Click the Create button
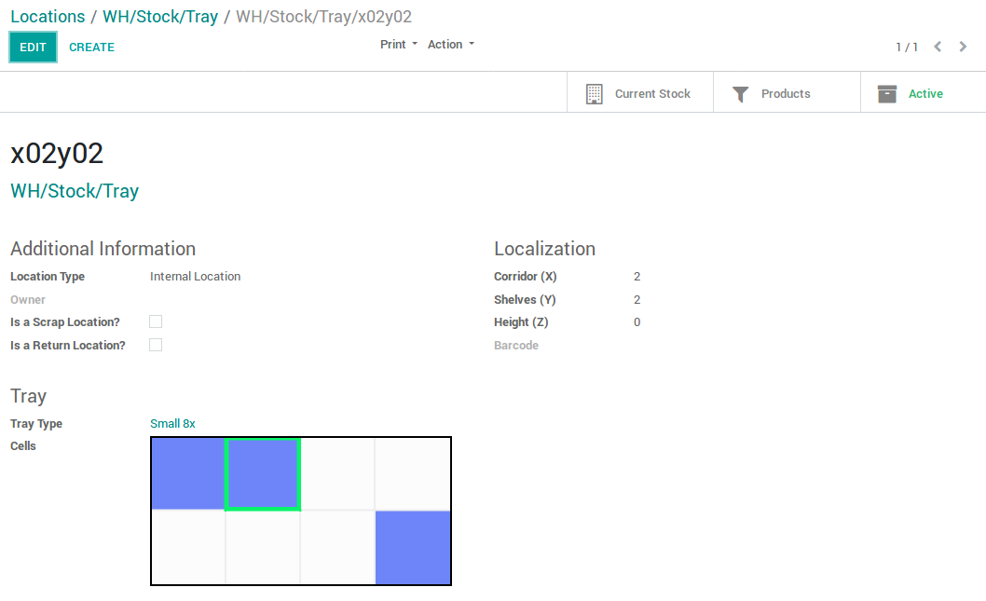 click(x=92, y=48)
